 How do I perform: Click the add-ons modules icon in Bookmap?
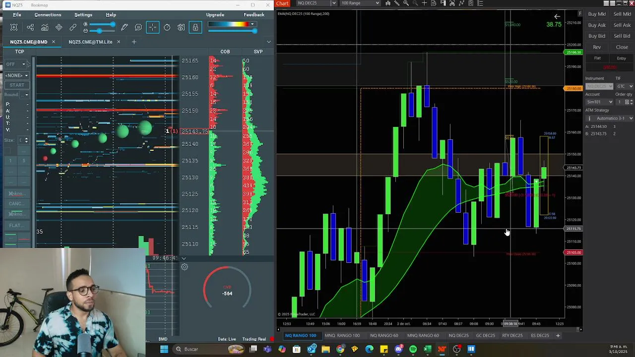click(59, 27)
